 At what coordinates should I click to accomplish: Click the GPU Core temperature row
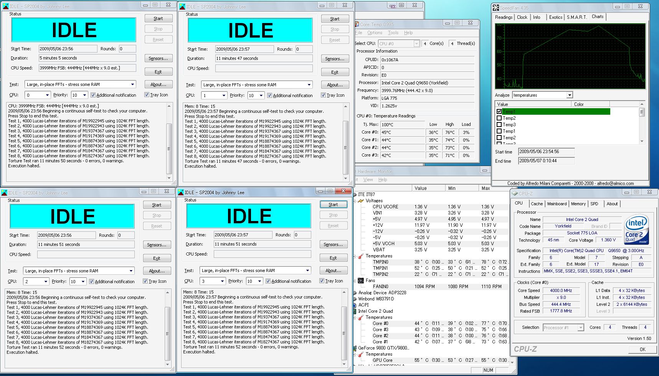pyautogui.click(x=440, y=360)
